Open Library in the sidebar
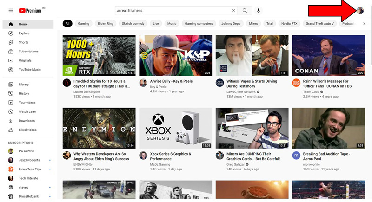The image size is (372, 202). click(x=28, y=85)
